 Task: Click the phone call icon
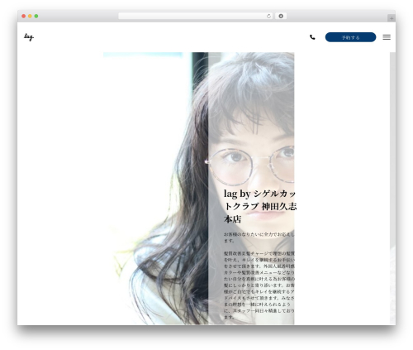pyautogui.click(x=312, y=37)
